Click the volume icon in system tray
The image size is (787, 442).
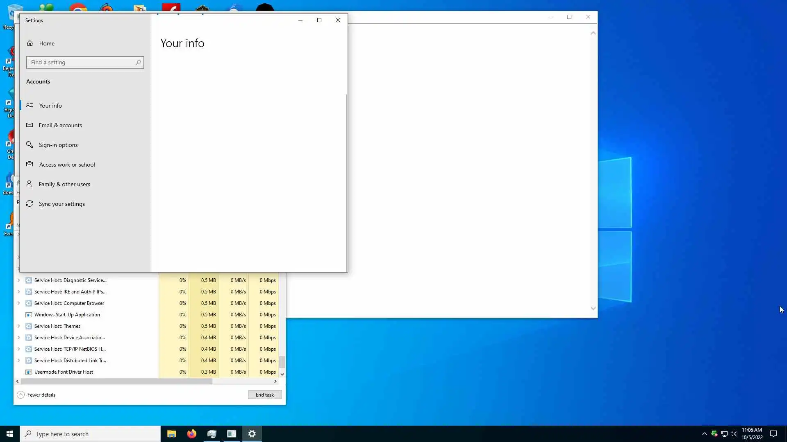[734, 434]
